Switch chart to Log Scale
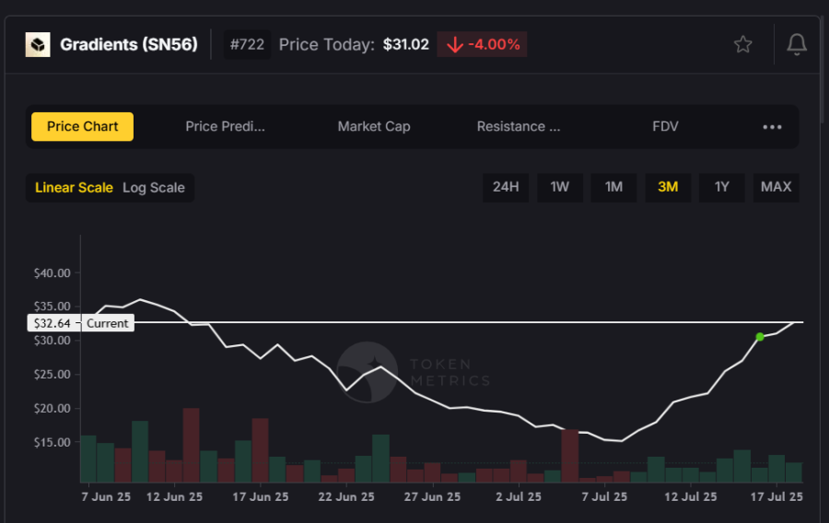This screenshot has width=829, height=523. pyautogui.click(x=154, y=188)
